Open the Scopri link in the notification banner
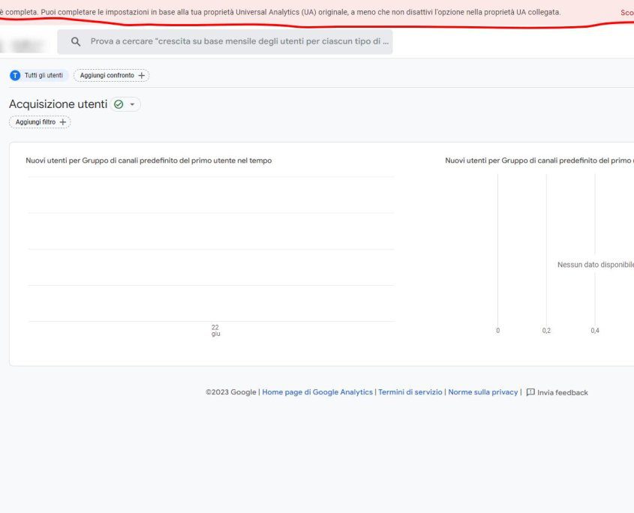Viewport: 634px width, 513px height. pyautogui.click(x=627, y=11)
